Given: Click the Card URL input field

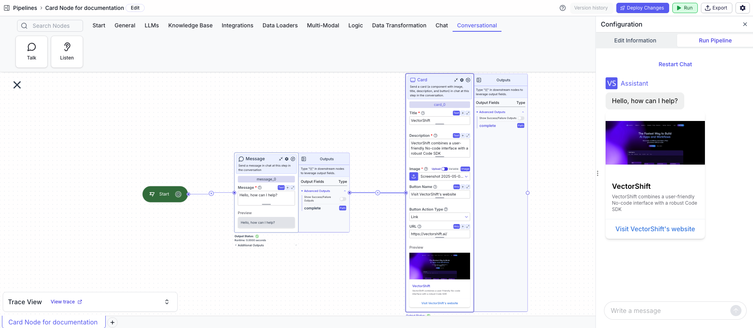Looking at the screenshot, I should tap(439, 234).
